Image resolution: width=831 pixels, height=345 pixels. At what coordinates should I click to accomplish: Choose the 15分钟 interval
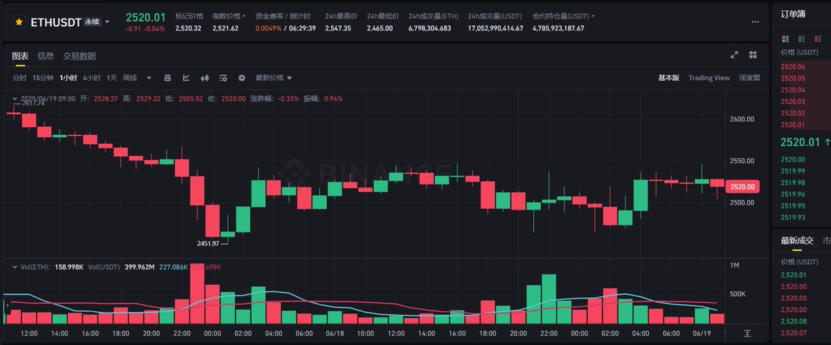44,78
